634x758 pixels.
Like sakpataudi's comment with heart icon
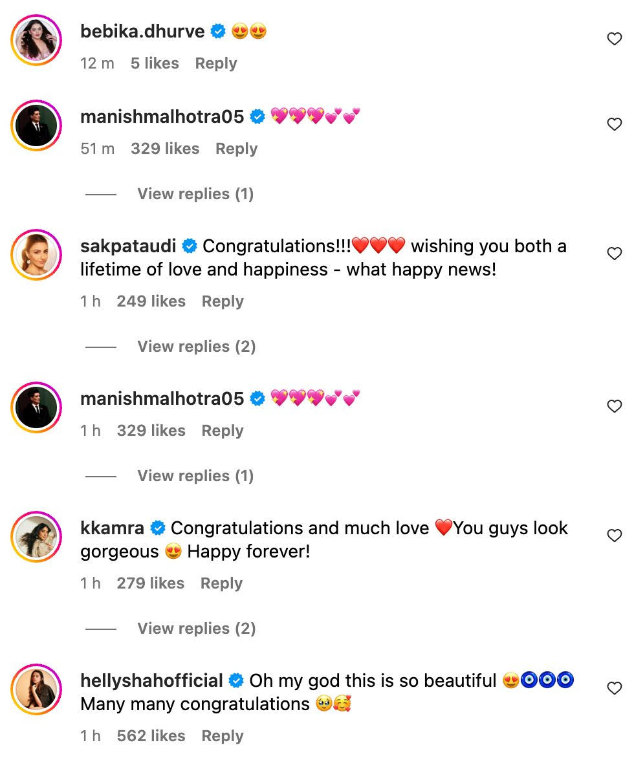click(x=614, y=254)
